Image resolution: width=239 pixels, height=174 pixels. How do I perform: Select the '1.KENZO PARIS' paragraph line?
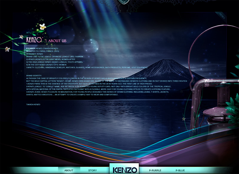pyautogui.click(x=89, y=84)
